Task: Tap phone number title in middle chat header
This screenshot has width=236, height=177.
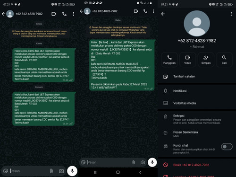Action: click(105, 11)
